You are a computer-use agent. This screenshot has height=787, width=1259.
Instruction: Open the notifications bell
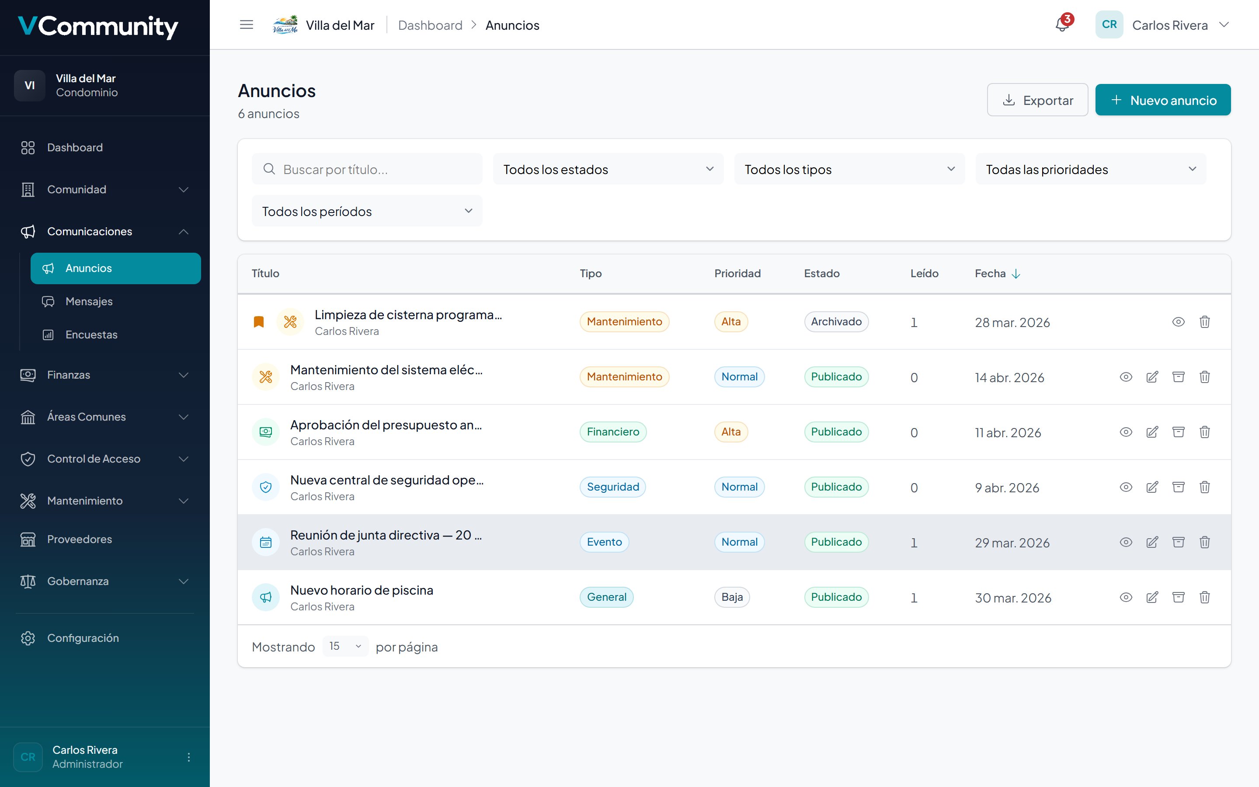tap(1062, 24)
